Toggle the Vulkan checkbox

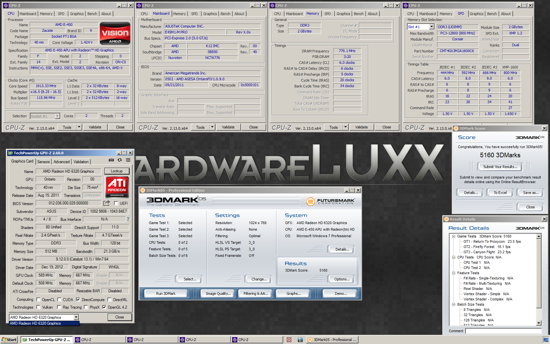click(x=39, y=307)
